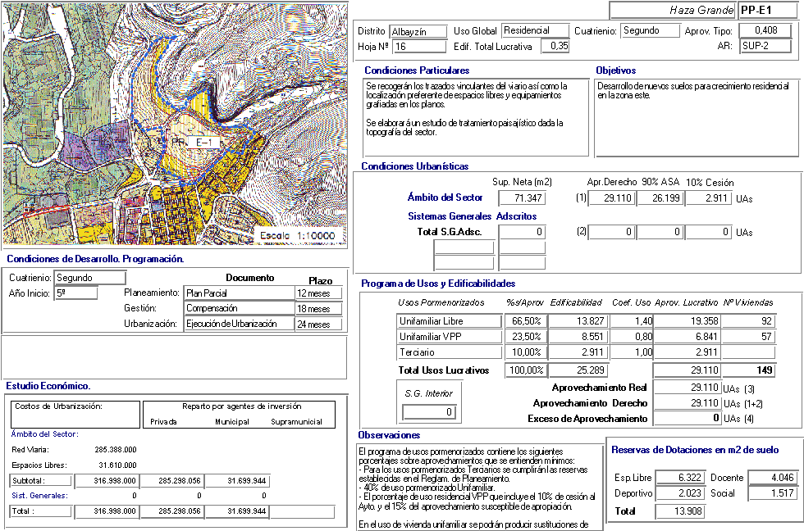This screenshot has height=531, width=804.
Task: Click the Año Inicio field
Action: 76,293
